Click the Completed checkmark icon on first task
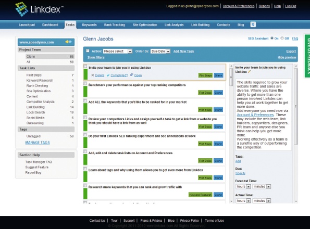Viewport: 310px width, 229px height. (108, 75)
